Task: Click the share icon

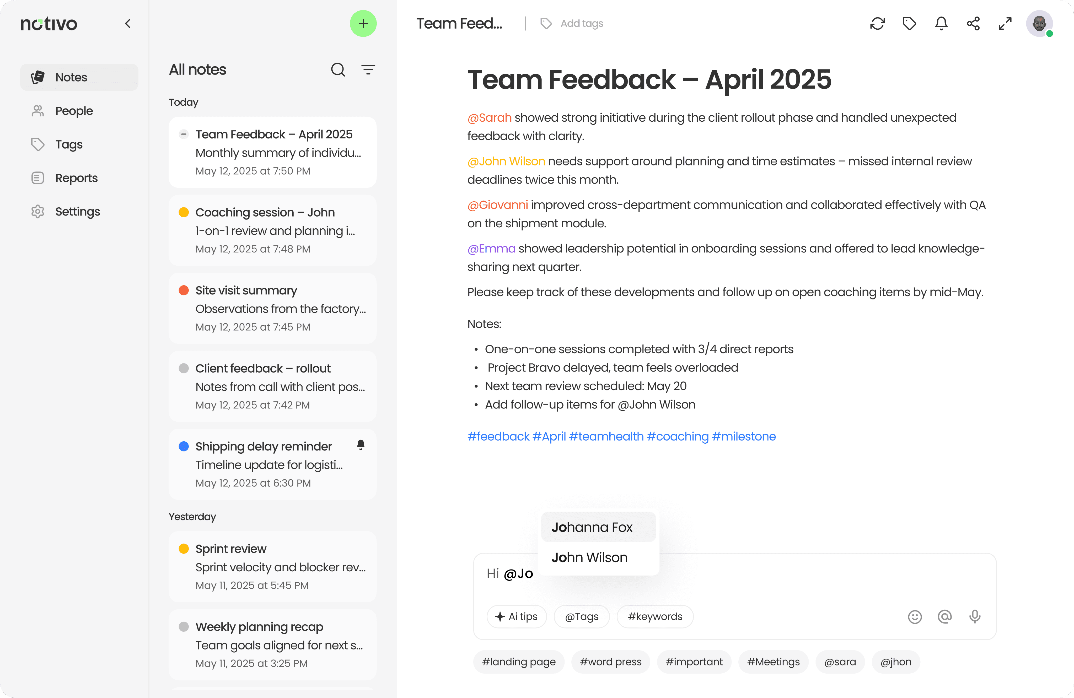Action: click(973, 23)
